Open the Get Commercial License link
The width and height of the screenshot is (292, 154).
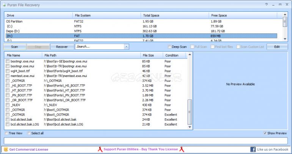29,149
